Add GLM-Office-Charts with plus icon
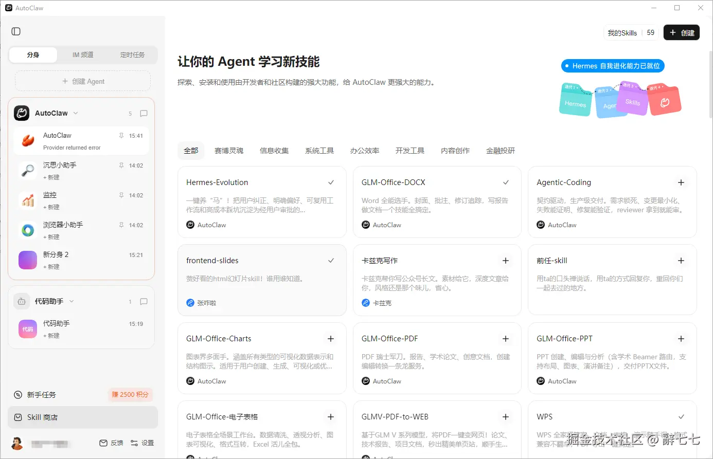Image resolution: width=713 pixels, height=459 pixels. 331,339
